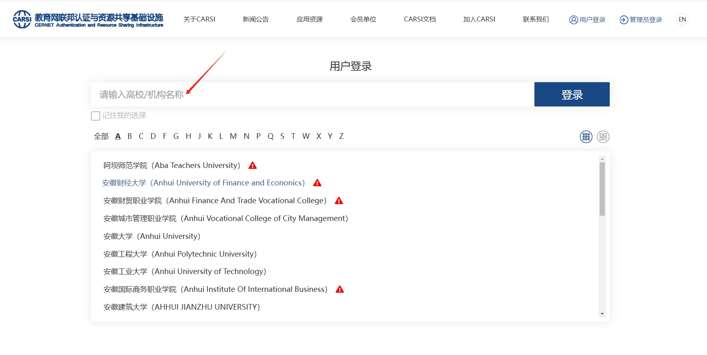Filter institutions by letter Z
Screen dimensions: 707x355
pyautogui.click(x=342, y=136)
